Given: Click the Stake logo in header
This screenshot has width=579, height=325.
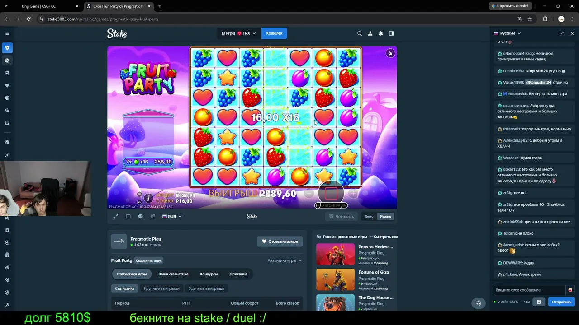Looking at the screenshot, I should 117,33.
